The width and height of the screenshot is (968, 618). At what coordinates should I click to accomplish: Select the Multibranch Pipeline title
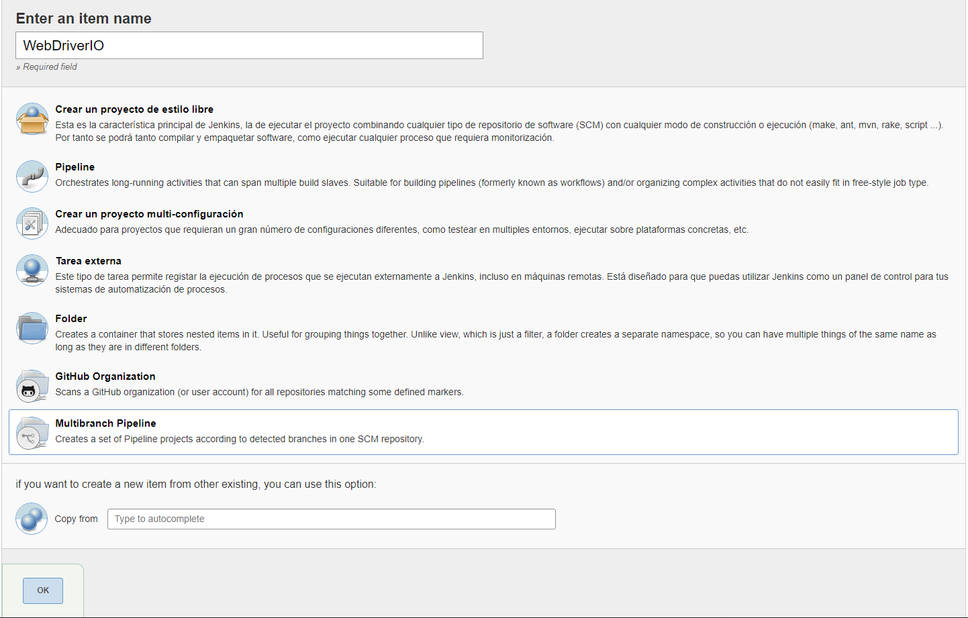click(x=105, y=423)
